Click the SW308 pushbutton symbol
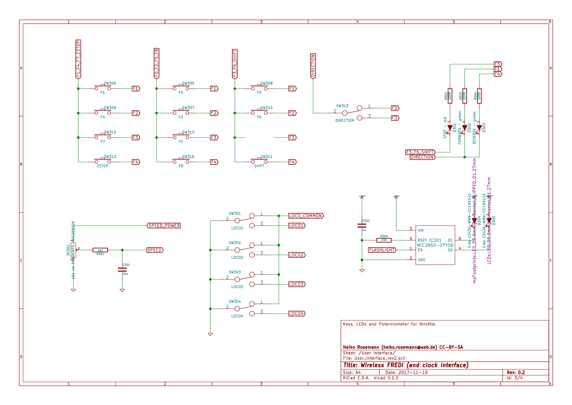This screenshot has height=405, width=572. (x=259, y=87)
